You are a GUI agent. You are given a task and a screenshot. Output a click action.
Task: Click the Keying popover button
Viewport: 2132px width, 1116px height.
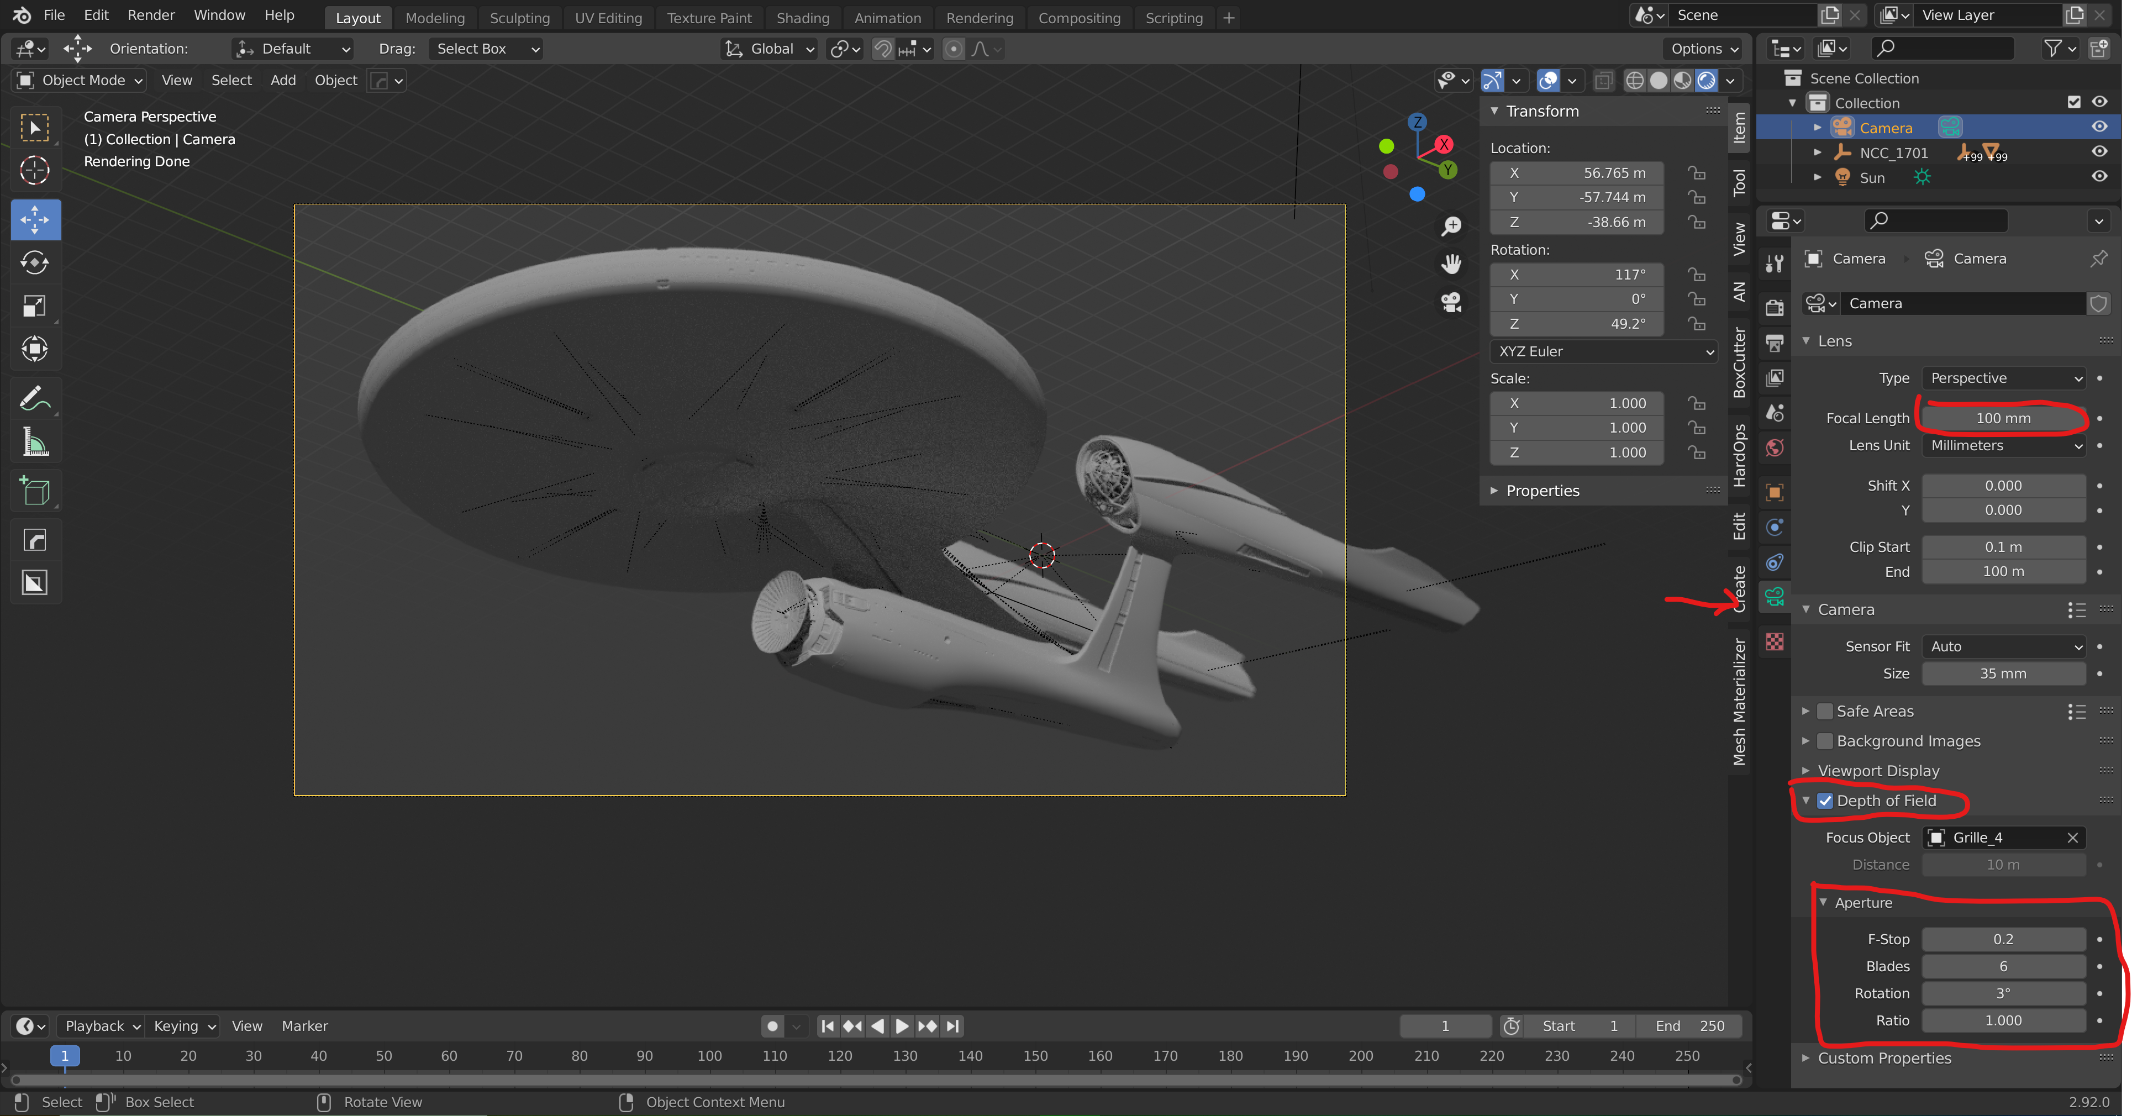point(184,1026)
